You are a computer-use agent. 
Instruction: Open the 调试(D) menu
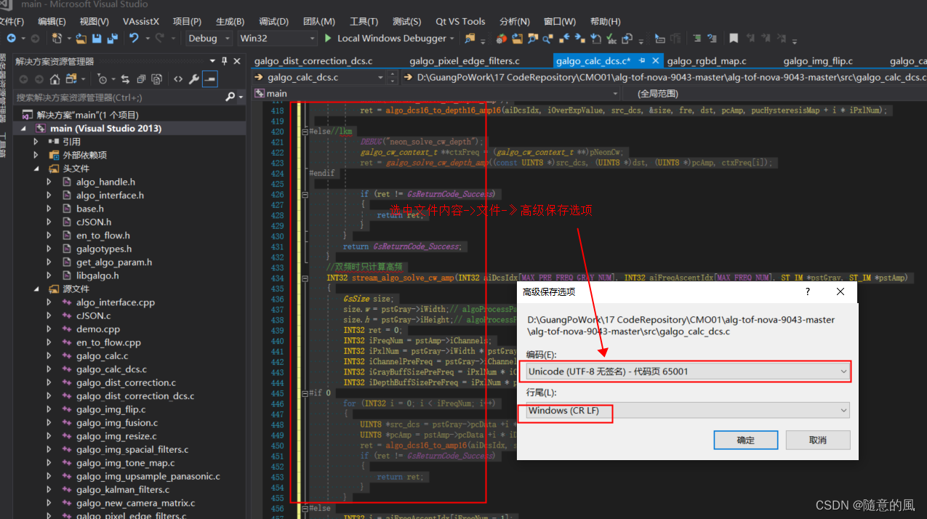[273, 21]
